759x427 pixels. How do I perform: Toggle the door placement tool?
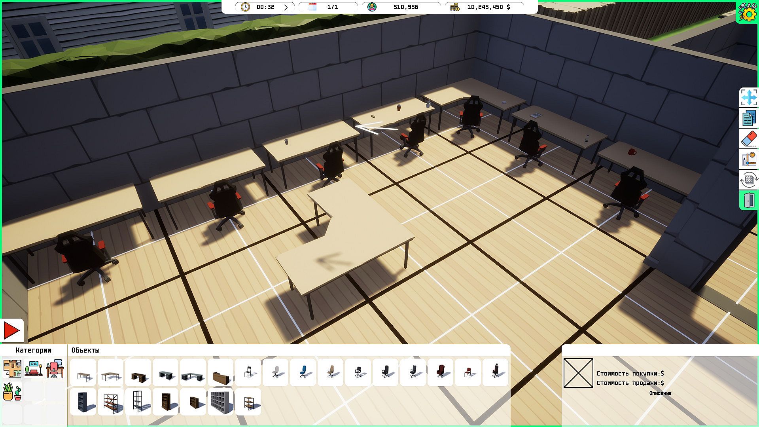point(749,200)
